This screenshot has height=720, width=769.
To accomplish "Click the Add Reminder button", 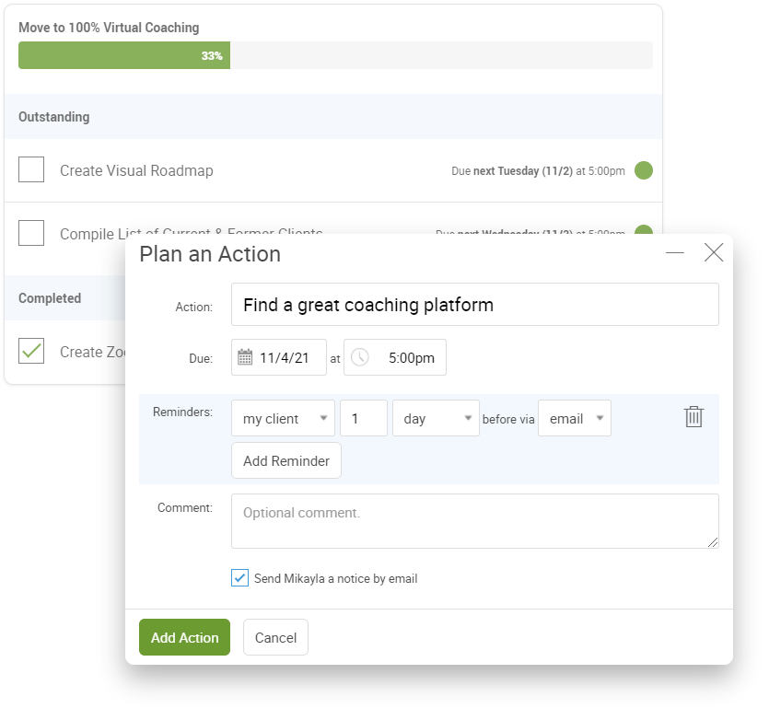I will click(x=285, y=461).
